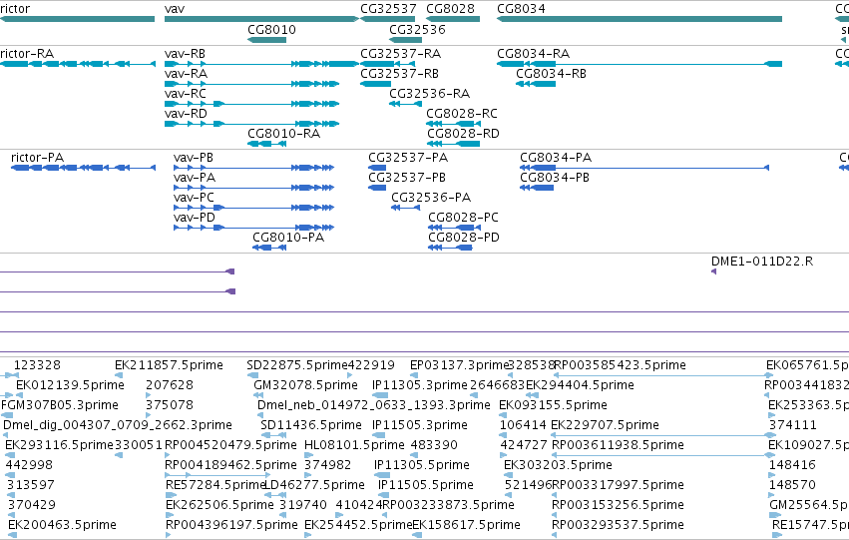
Task: Select the CG32537-RA transcript label
Action: tap(401, 54)
